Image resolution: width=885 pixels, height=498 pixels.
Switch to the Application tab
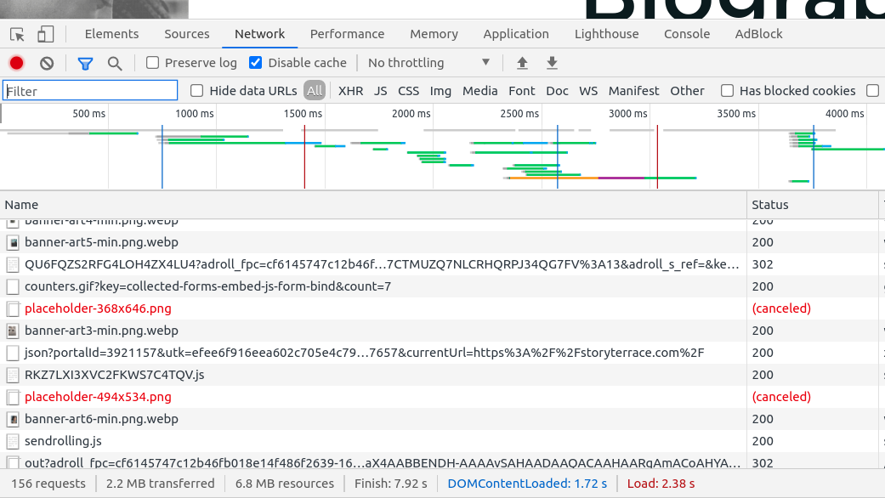[516, 34]
